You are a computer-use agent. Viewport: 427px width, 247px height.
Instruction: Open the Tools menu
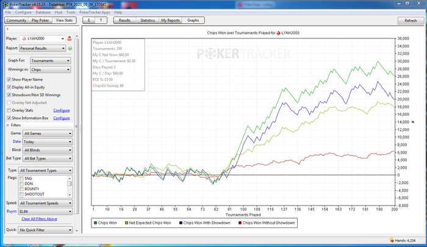71,12
